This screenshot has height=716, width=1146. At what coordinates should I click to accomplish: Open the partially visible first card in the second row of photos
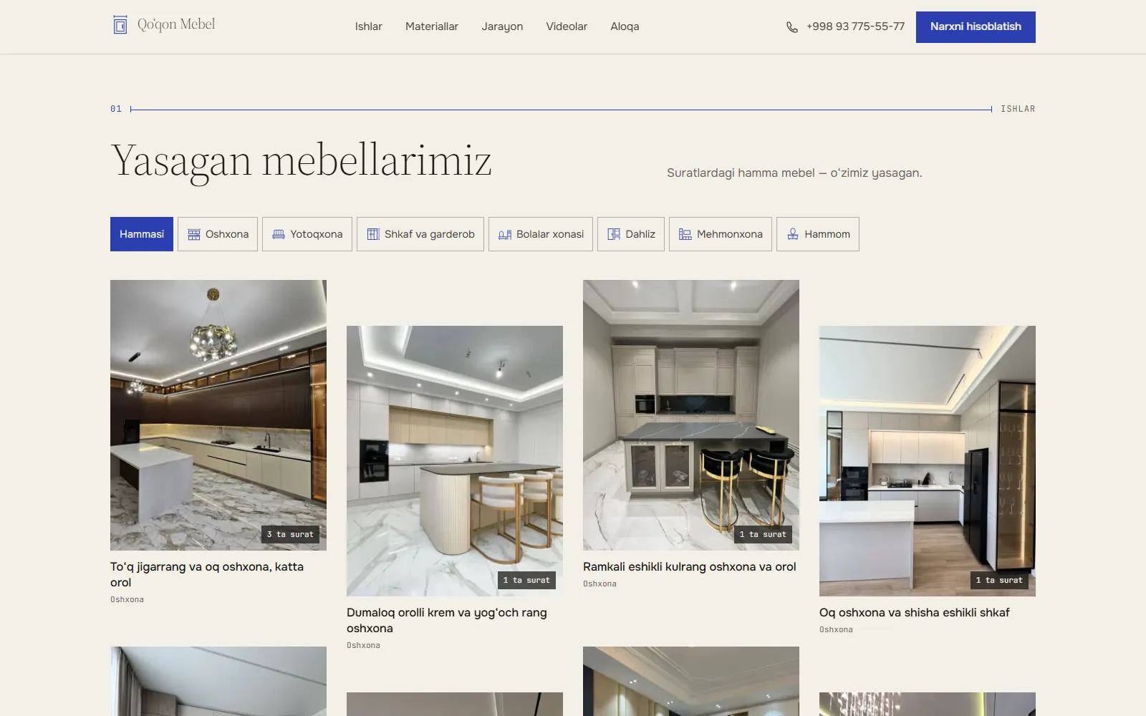218,681
